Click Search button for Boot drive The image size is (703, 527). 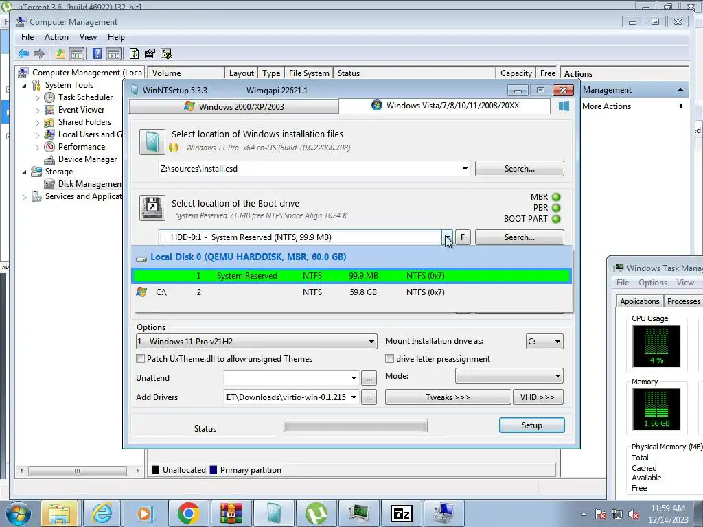coord(519,237)
